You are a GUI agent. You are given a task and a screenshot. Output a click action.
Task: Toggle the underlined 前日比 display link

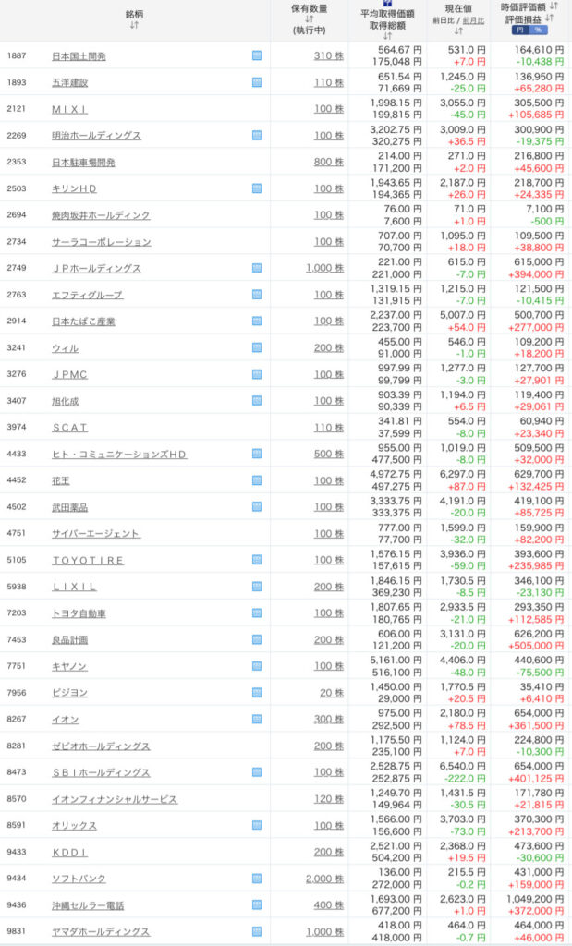coord(471,18)
